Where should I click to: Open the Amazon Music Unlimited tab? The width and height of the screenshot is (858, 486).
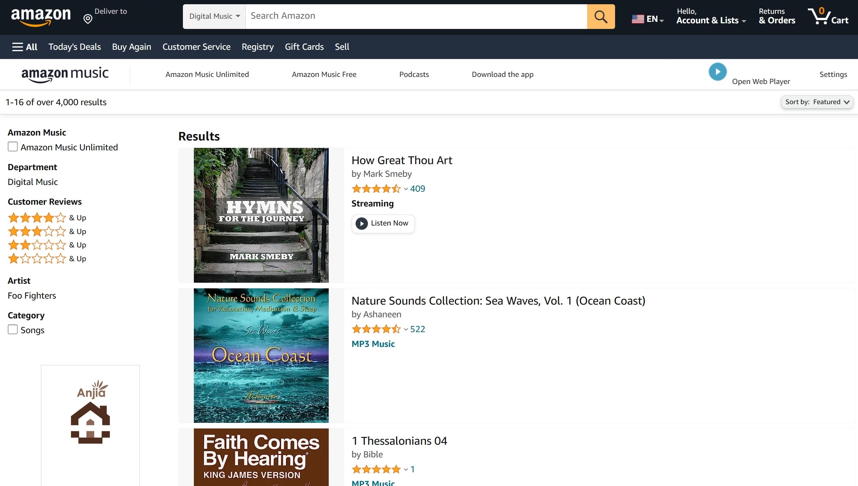(207, 74)
